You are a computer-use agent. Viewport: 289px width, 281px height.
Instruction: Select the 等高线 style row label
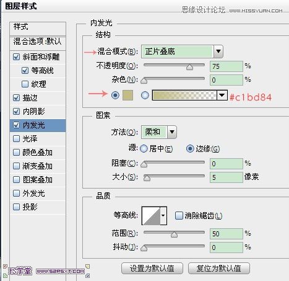[42, 71]
